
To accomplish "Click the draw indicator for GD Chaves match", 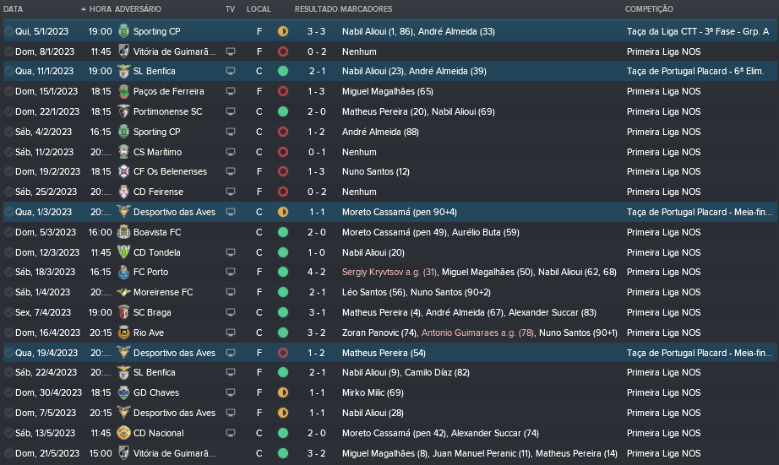I will [x=283, y=392].
